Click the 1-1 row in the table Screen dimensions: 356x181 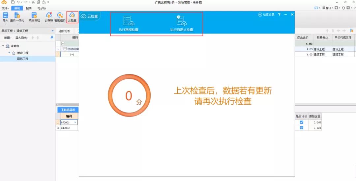click(72, 55)
